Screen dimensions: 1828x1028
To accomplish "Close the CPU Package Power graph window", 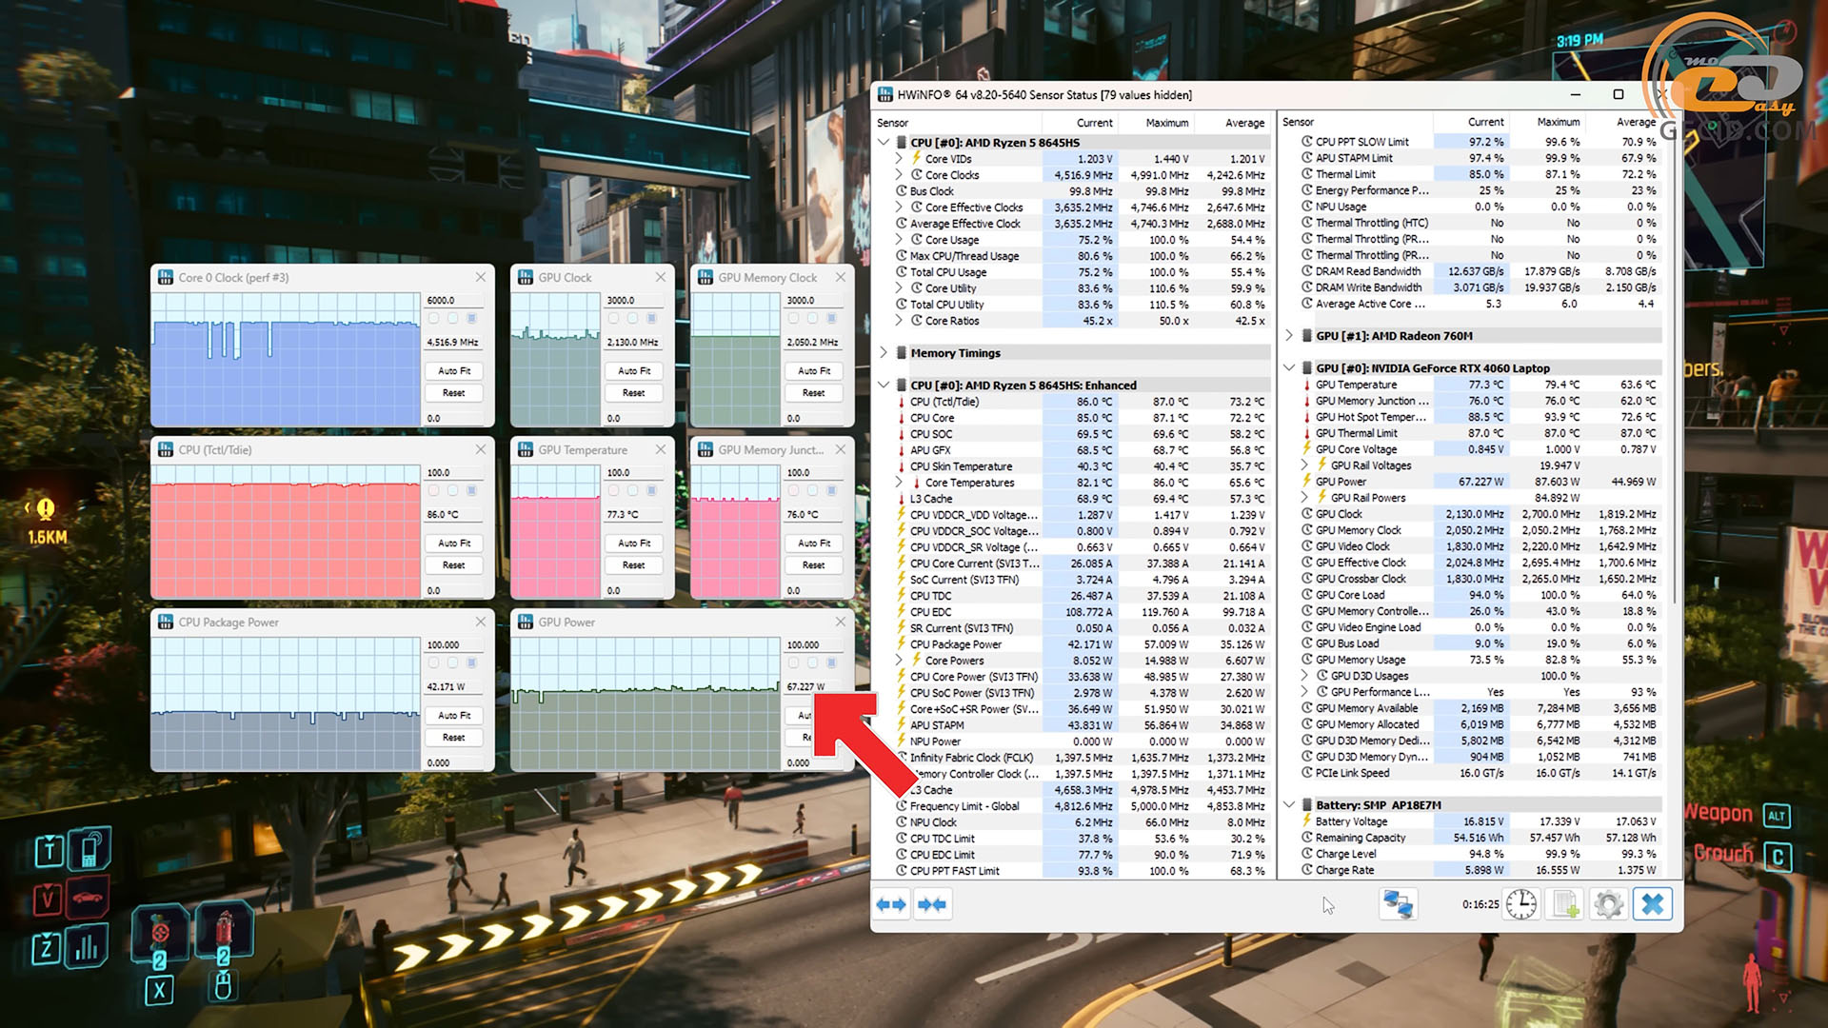I will click(x=481, y=622).
